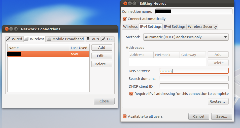
Task: Click the Add button in Network Connections
Action: pyautogui.click(x=102, y=48)
